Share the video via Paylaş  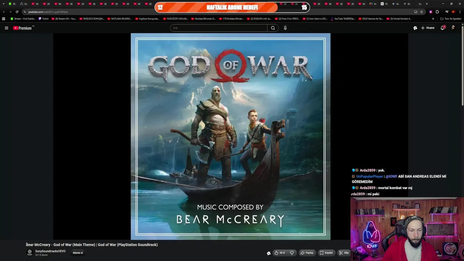tap(307, 253)
